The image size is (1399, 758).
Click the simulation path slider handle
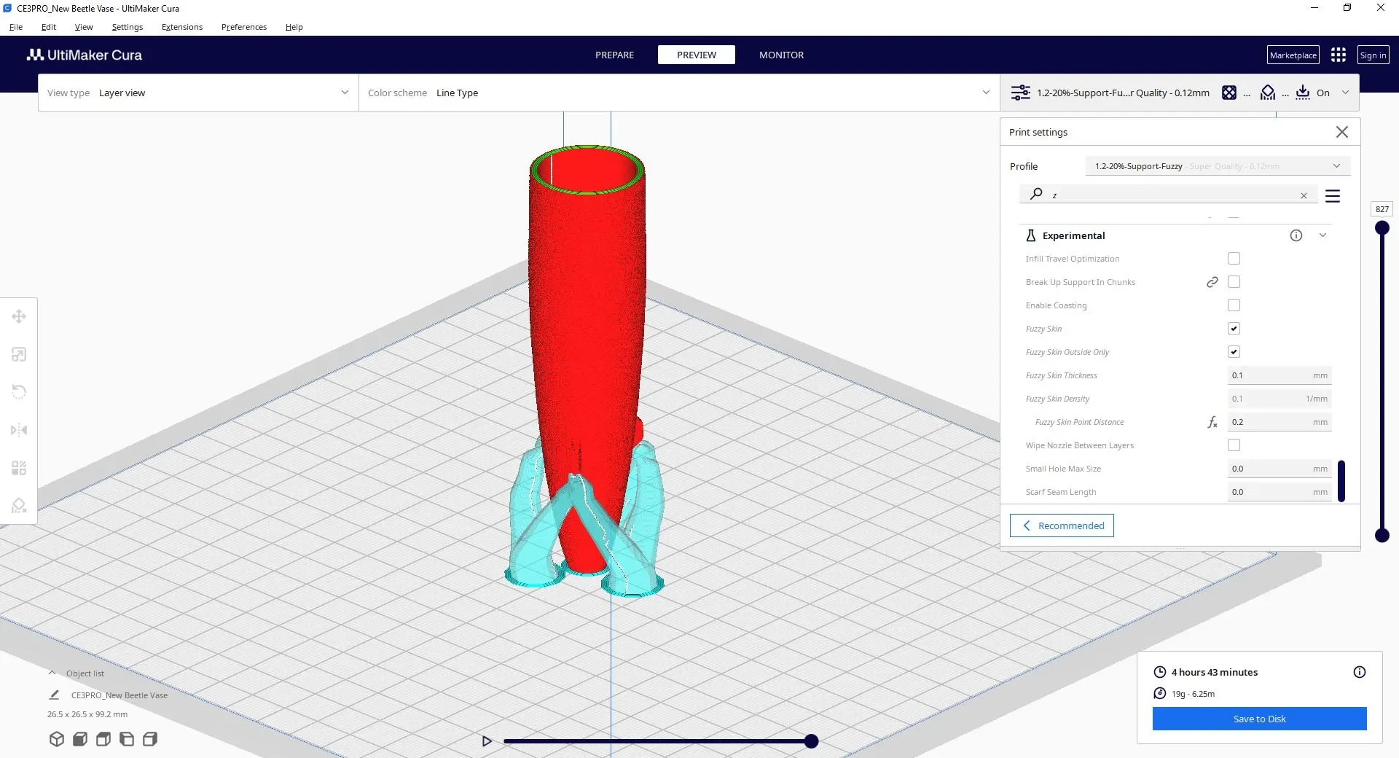click(811, 741)
